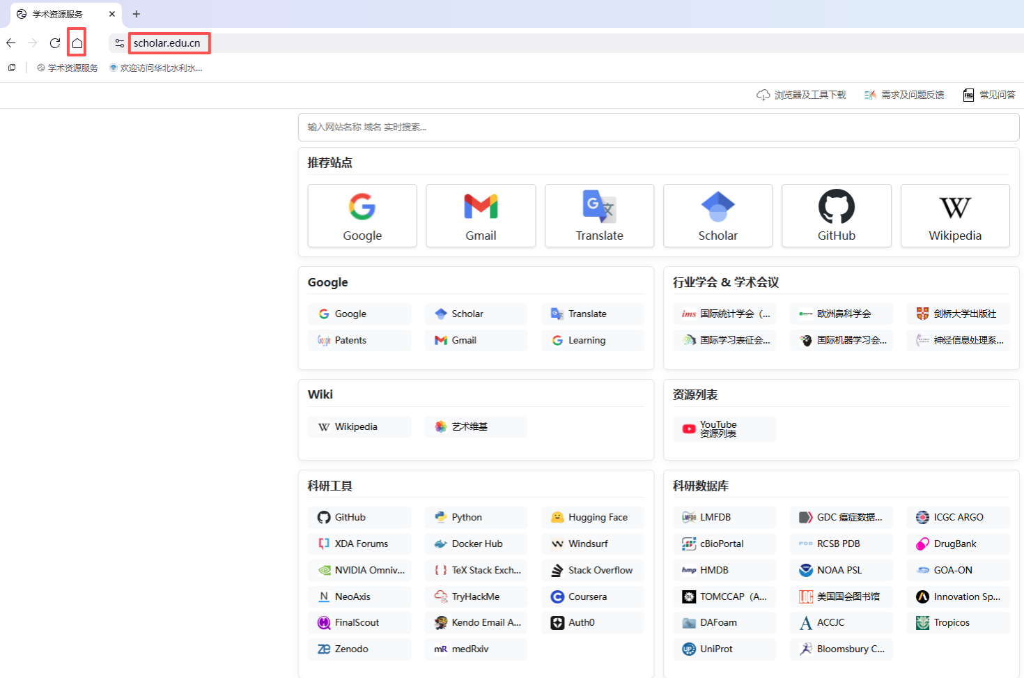
Task: Open the Stack Overflow link
Action: (x=593, y=570)
